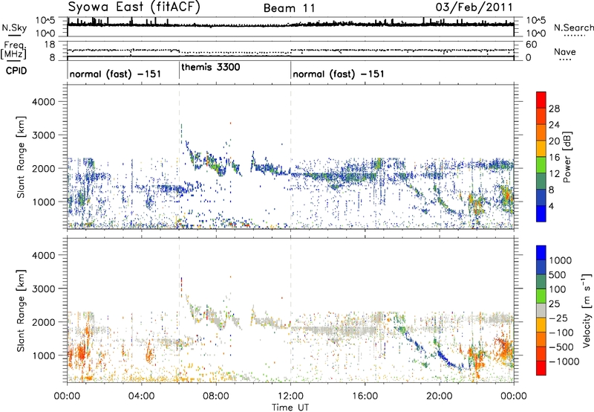The image size is (594, 412).
Task: Click the '28' power colorbar tick label
Action: click(554, 109)
